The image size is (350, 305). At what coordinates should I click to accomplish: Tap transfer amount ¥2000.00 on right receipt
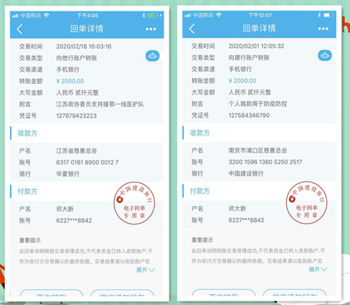pos(242,81)
